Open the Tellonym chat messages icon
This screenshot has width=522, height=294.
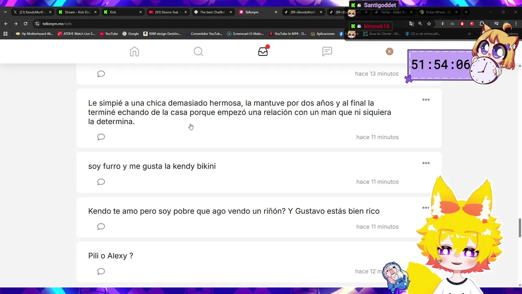point(327,51)
